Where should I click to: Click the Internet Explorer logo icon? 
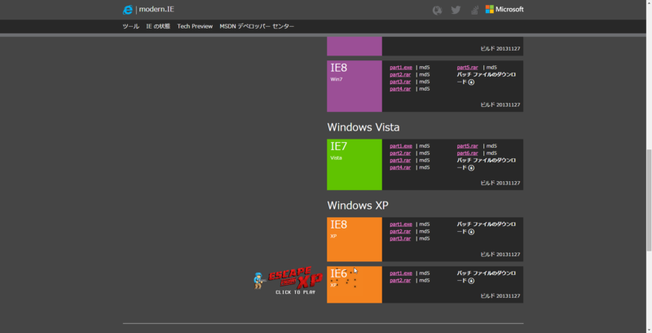pos(128,10)
